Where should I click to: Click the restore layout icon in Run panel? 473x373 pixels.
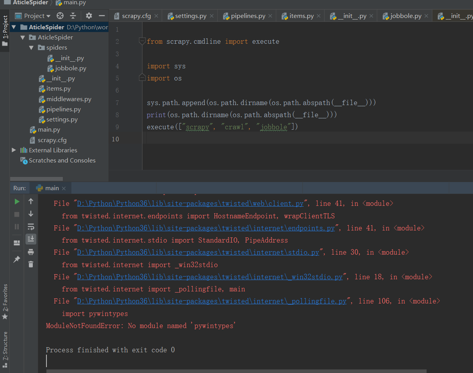(17, 243)
